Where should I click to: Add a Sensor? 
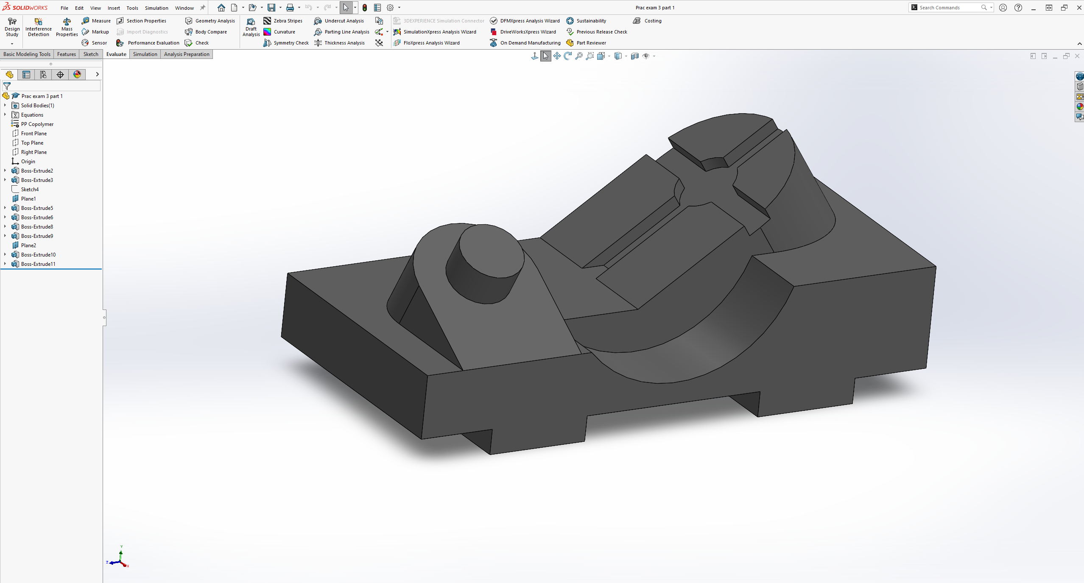(94, 43)
